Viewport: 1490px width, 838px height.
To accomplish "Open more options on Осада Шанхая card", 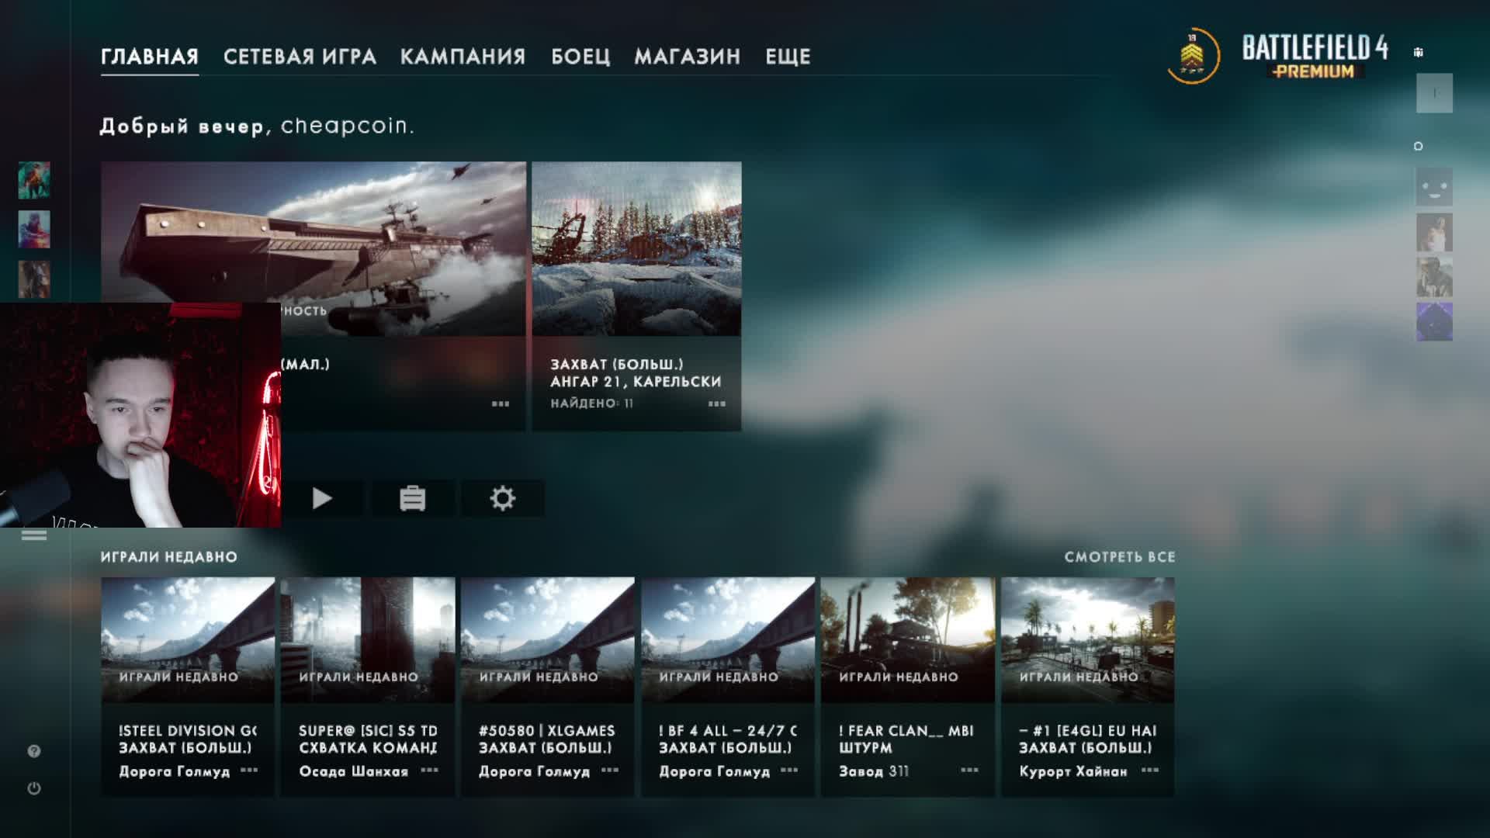I will tap(429, 770).
